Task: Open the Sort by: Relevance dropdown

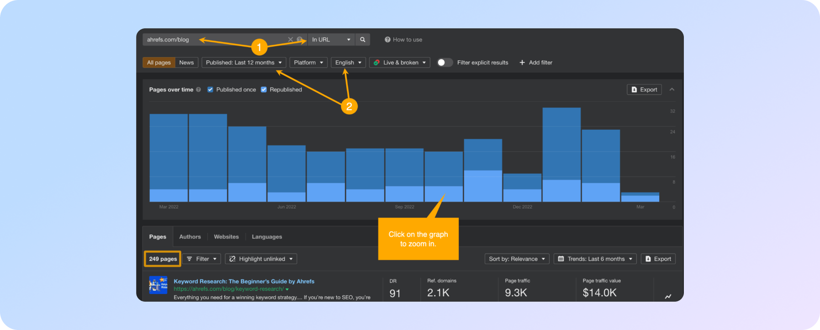Action: point(517,259)
